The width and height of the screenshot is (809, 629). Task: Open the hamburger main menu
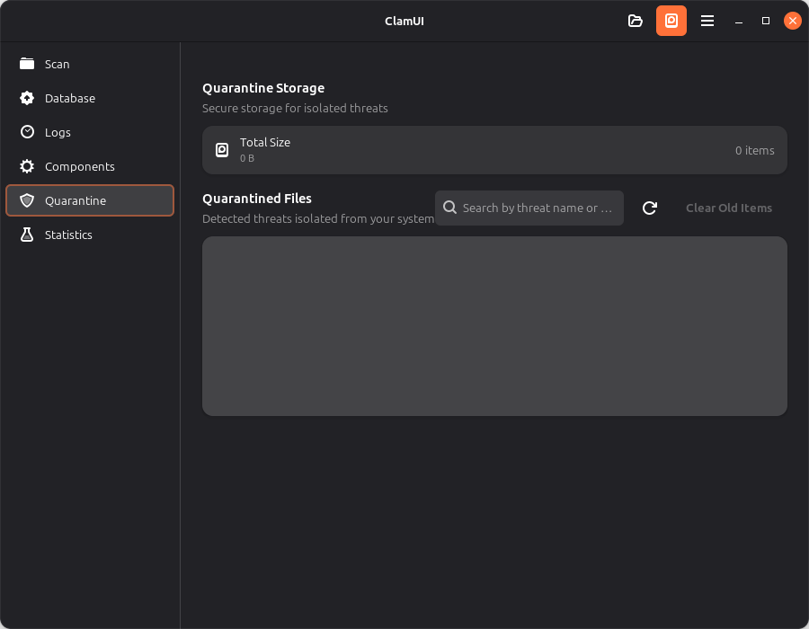pos(707,21)
